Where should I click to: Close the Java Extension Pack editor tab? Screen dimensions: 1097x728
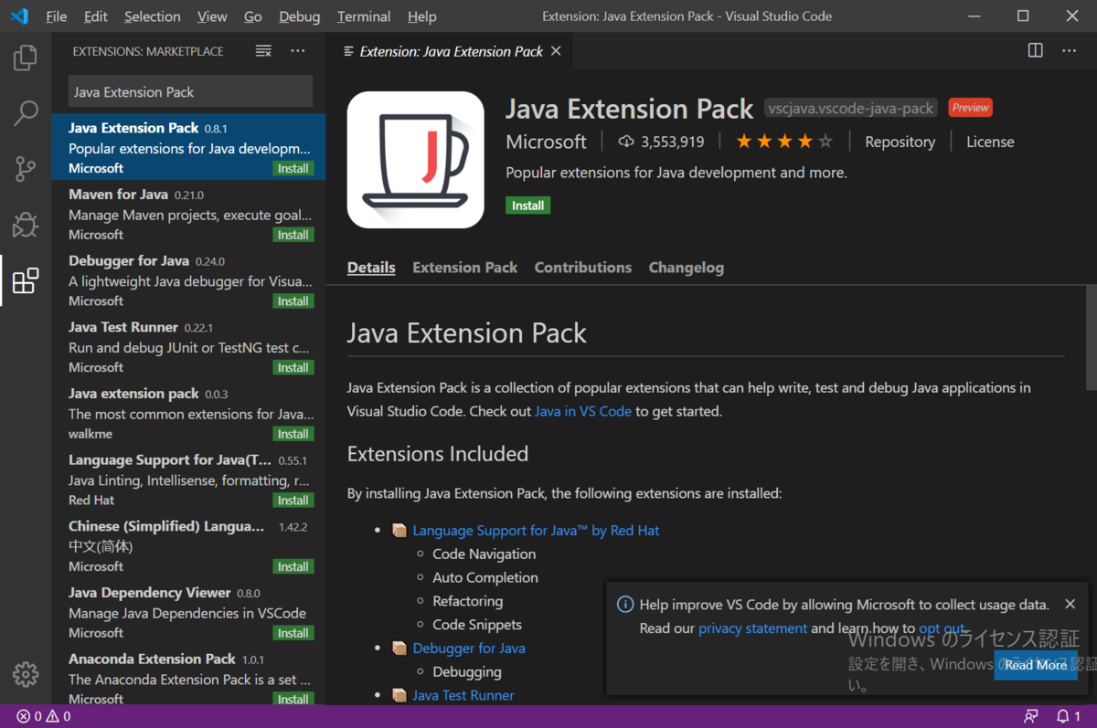[x=556, y=51]
